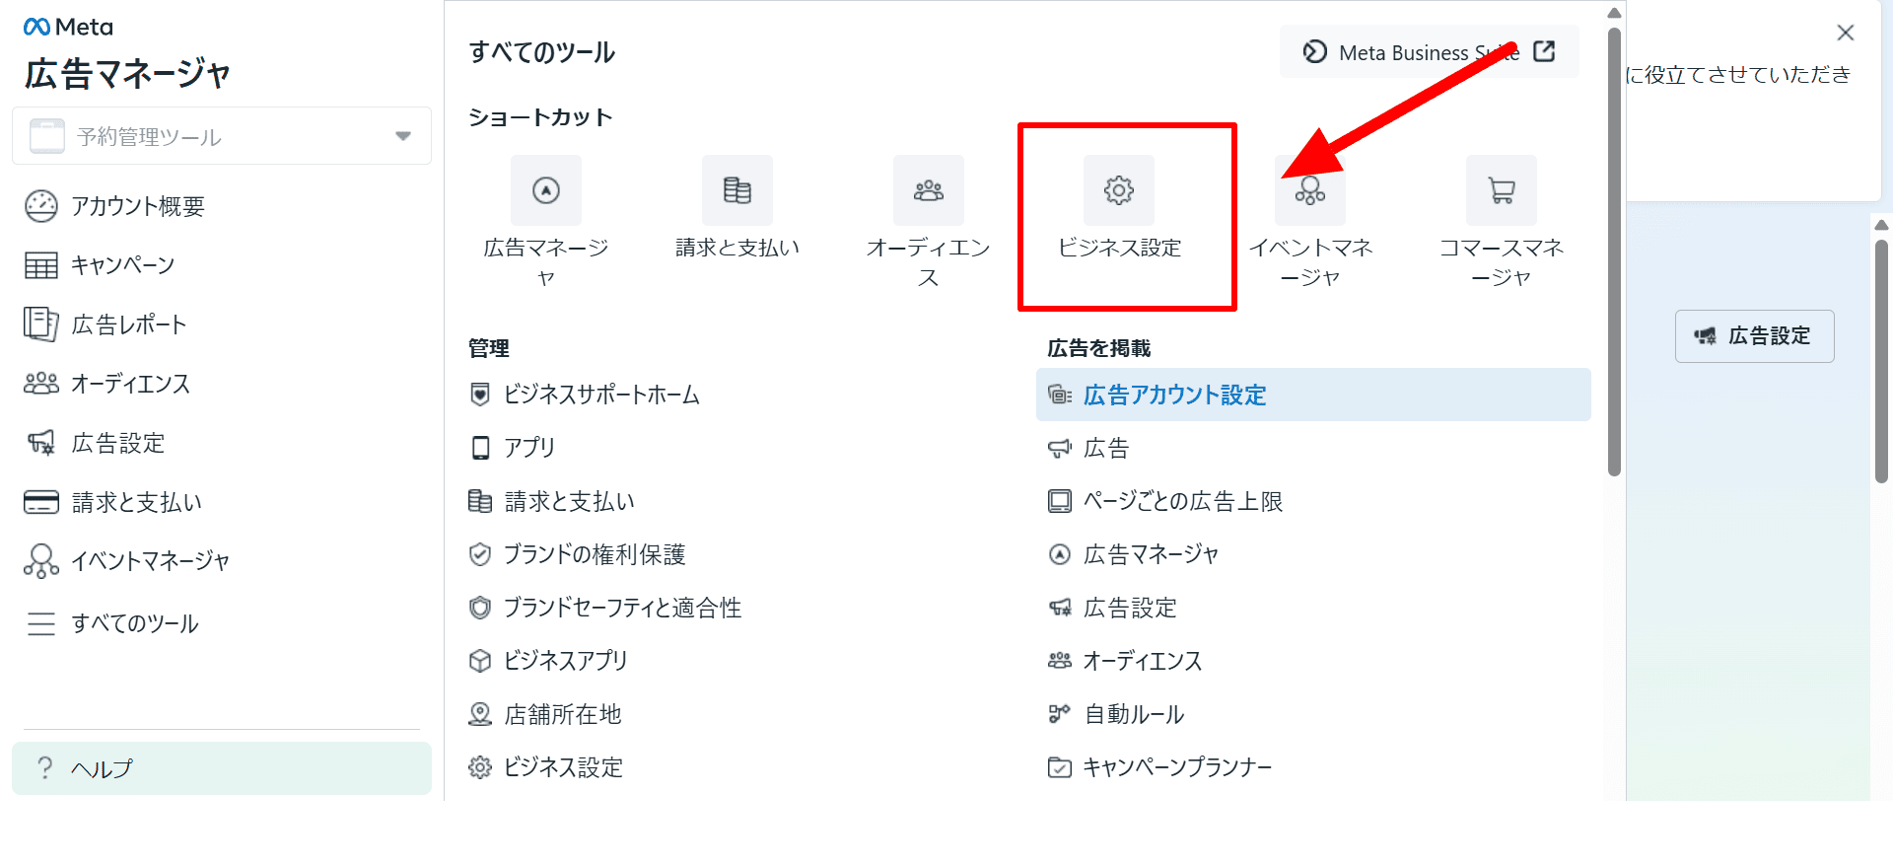Click the ヘルプ question mark icon
1893x866 pixels.
pyautogui.click(x=44, y=767)
